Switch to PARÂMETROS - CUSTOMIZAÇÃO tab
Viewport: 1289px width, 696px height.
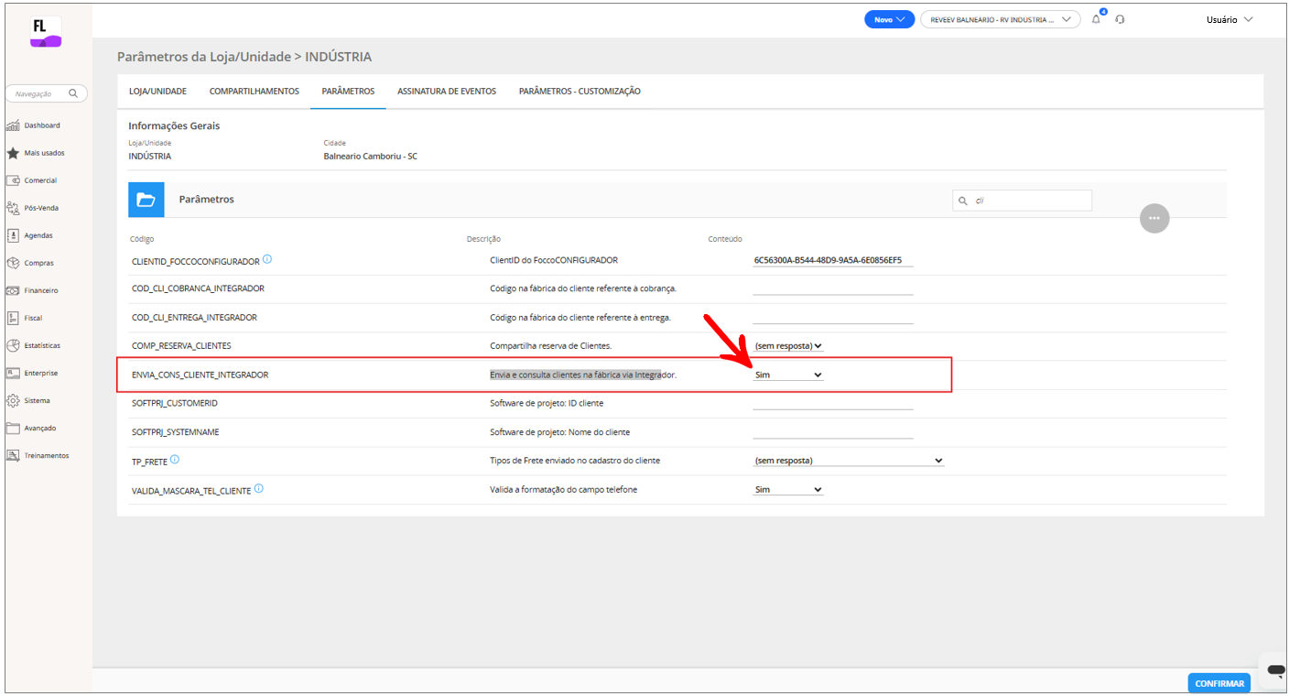tap(580, 92)
